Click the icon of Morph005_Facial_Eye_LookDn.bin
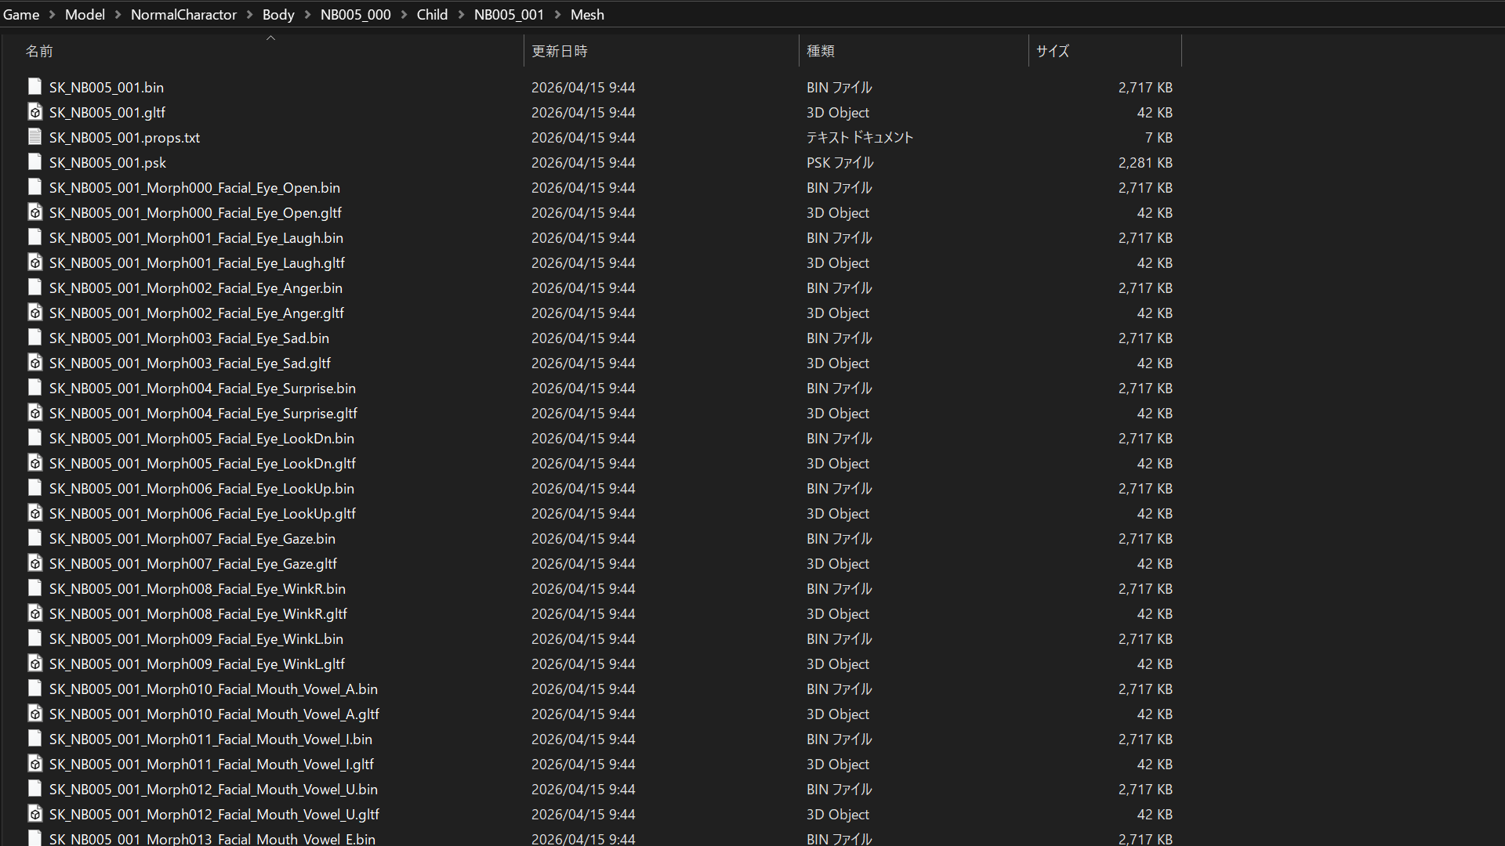This screenshot has width=1505, height=846. tap(34, 438)
